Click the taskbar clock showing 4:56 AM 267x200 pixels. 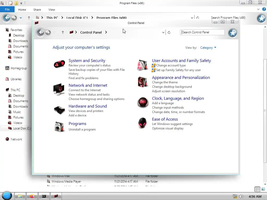[255, 196]
